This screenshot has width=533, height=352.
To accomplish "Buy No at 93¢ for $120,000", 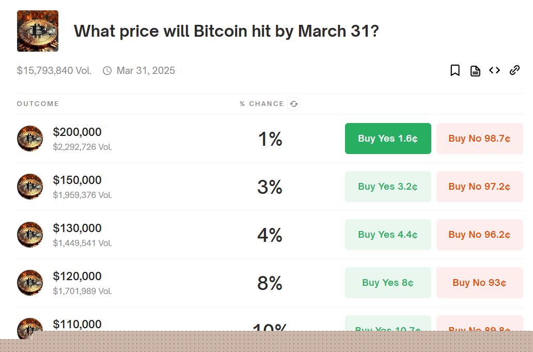I will point(479,283).
